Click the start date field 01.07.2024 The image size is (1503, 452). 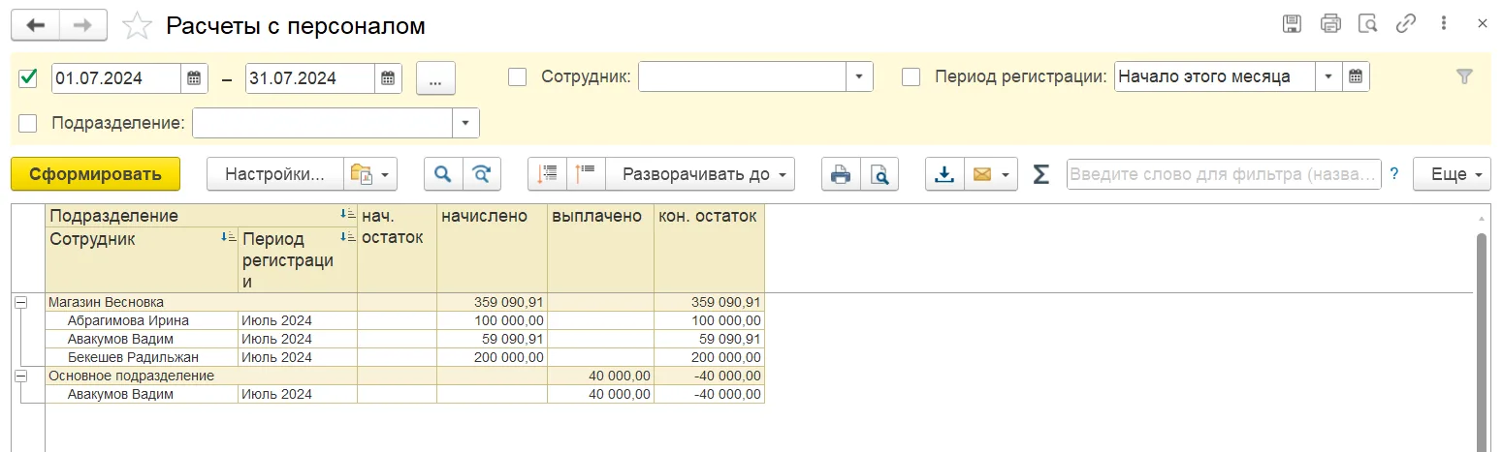[x=116, y=78]
